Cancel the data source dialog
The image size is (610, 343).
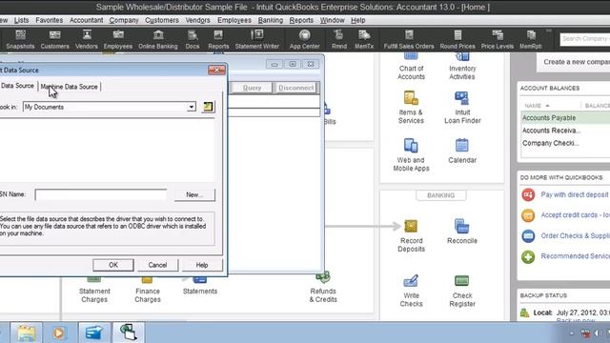click(x=157, y=265)
